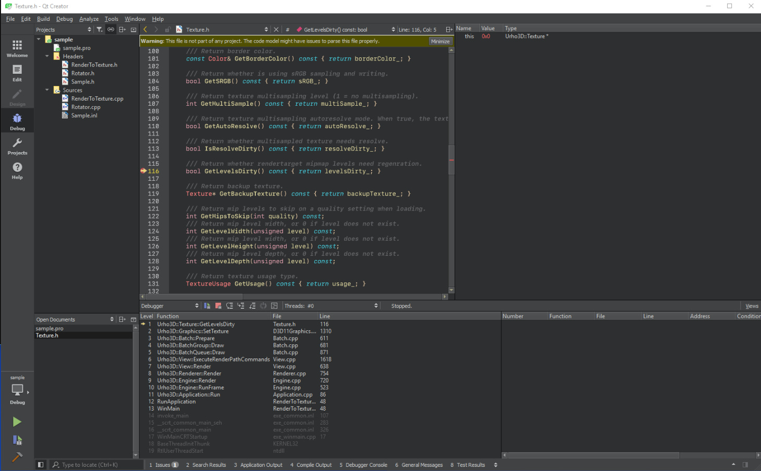The height and width of the screenshot is (471, 761).
Task: Click the editor vertical scrollbar
Action: point(451,159)
